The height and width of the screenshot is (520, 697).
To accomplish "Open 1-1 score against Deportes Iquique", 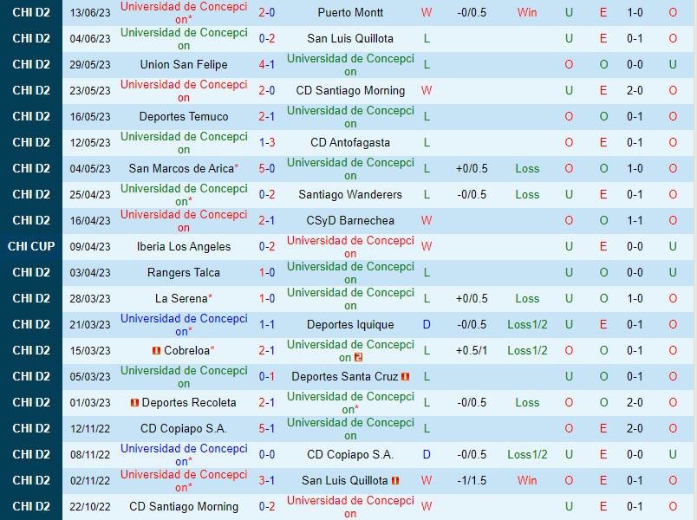I will point(267,324).
